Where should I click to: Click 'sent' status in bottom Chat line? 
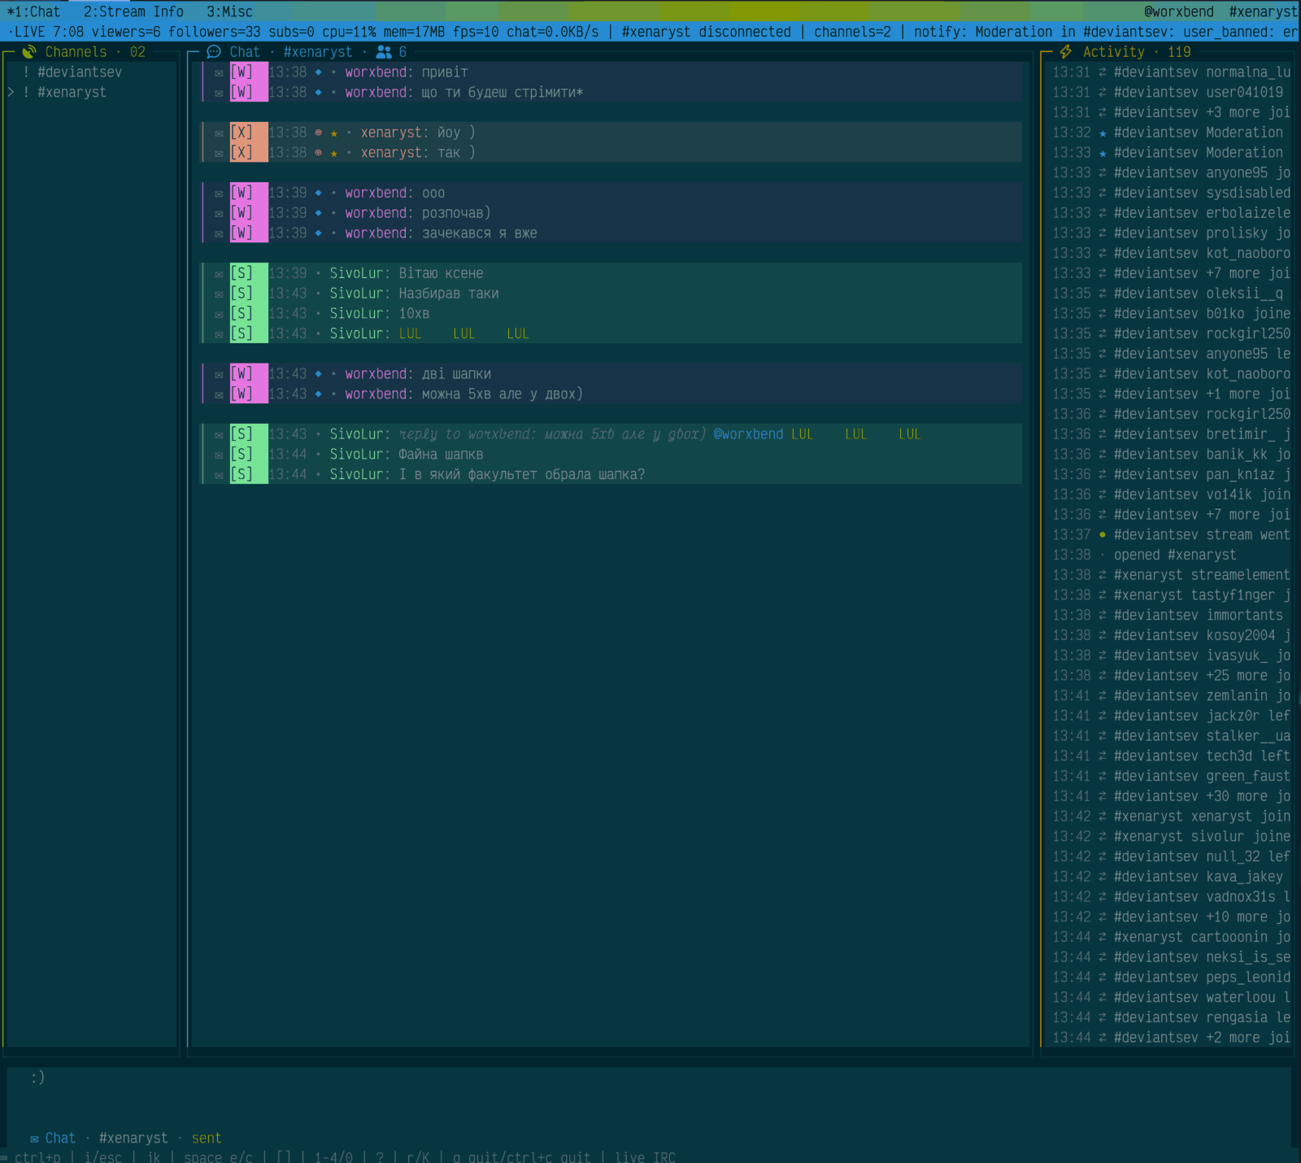[207, 1139]
